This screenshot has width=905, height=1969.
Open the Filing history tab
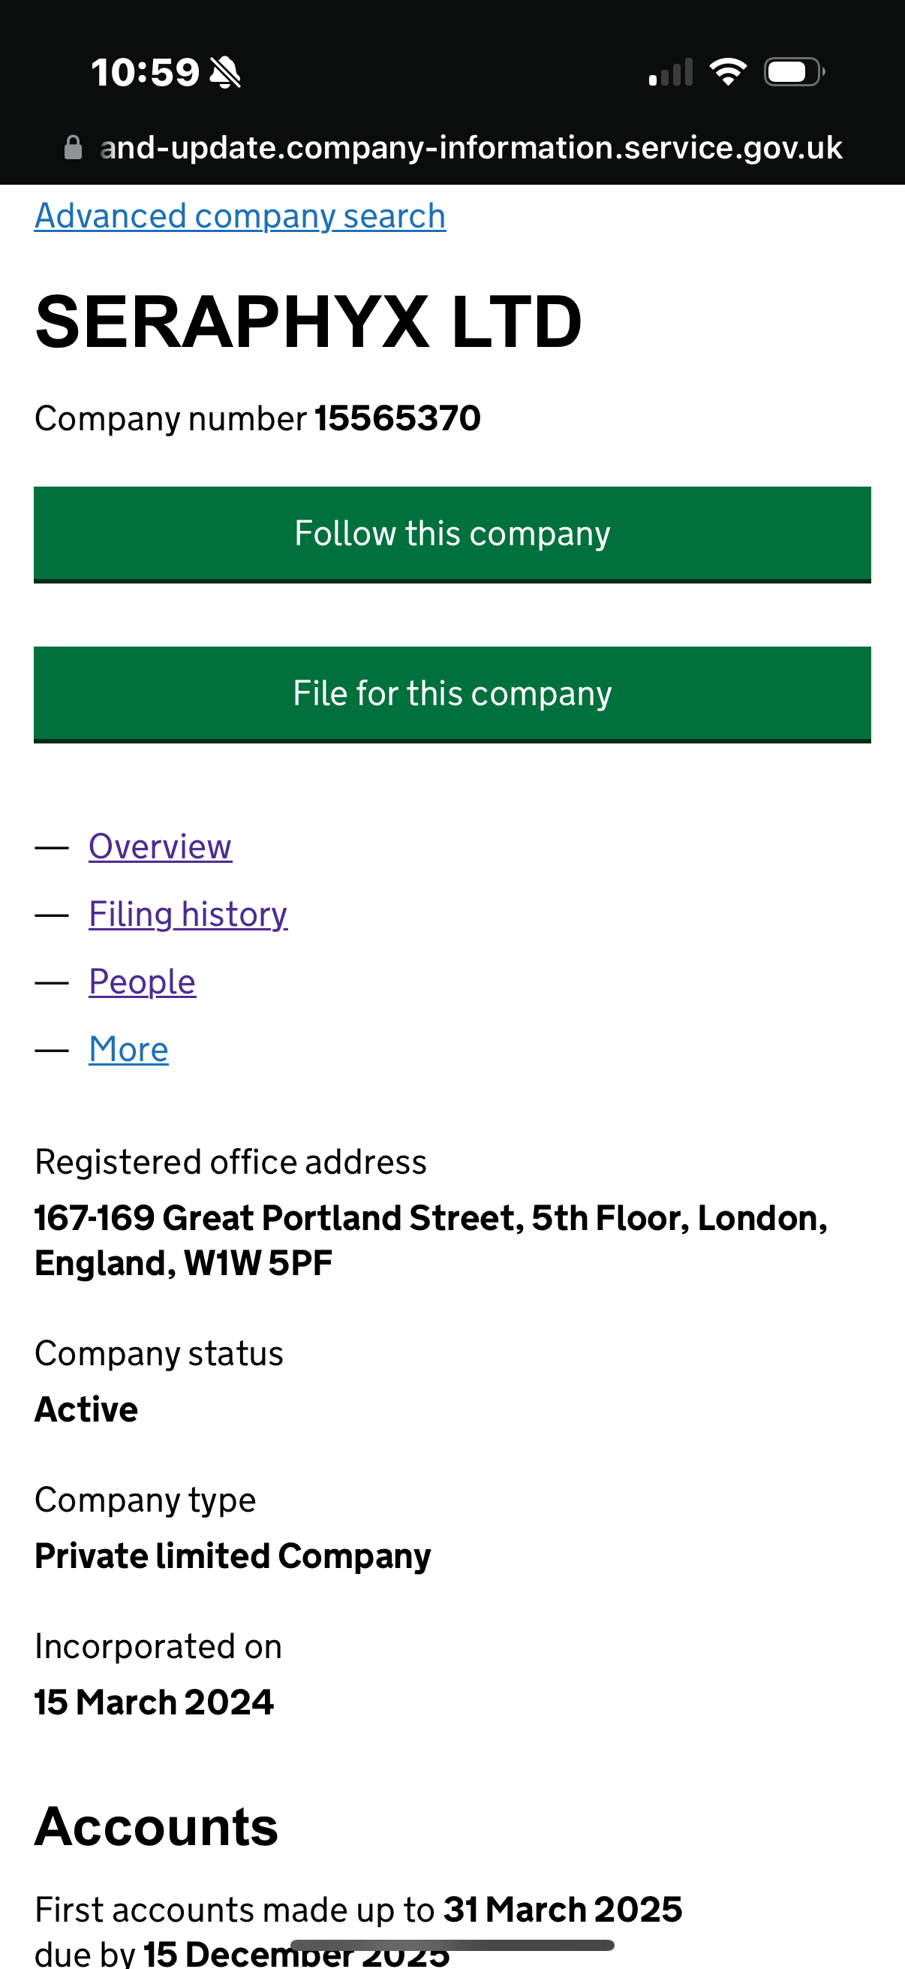click(x=188, y=914)
